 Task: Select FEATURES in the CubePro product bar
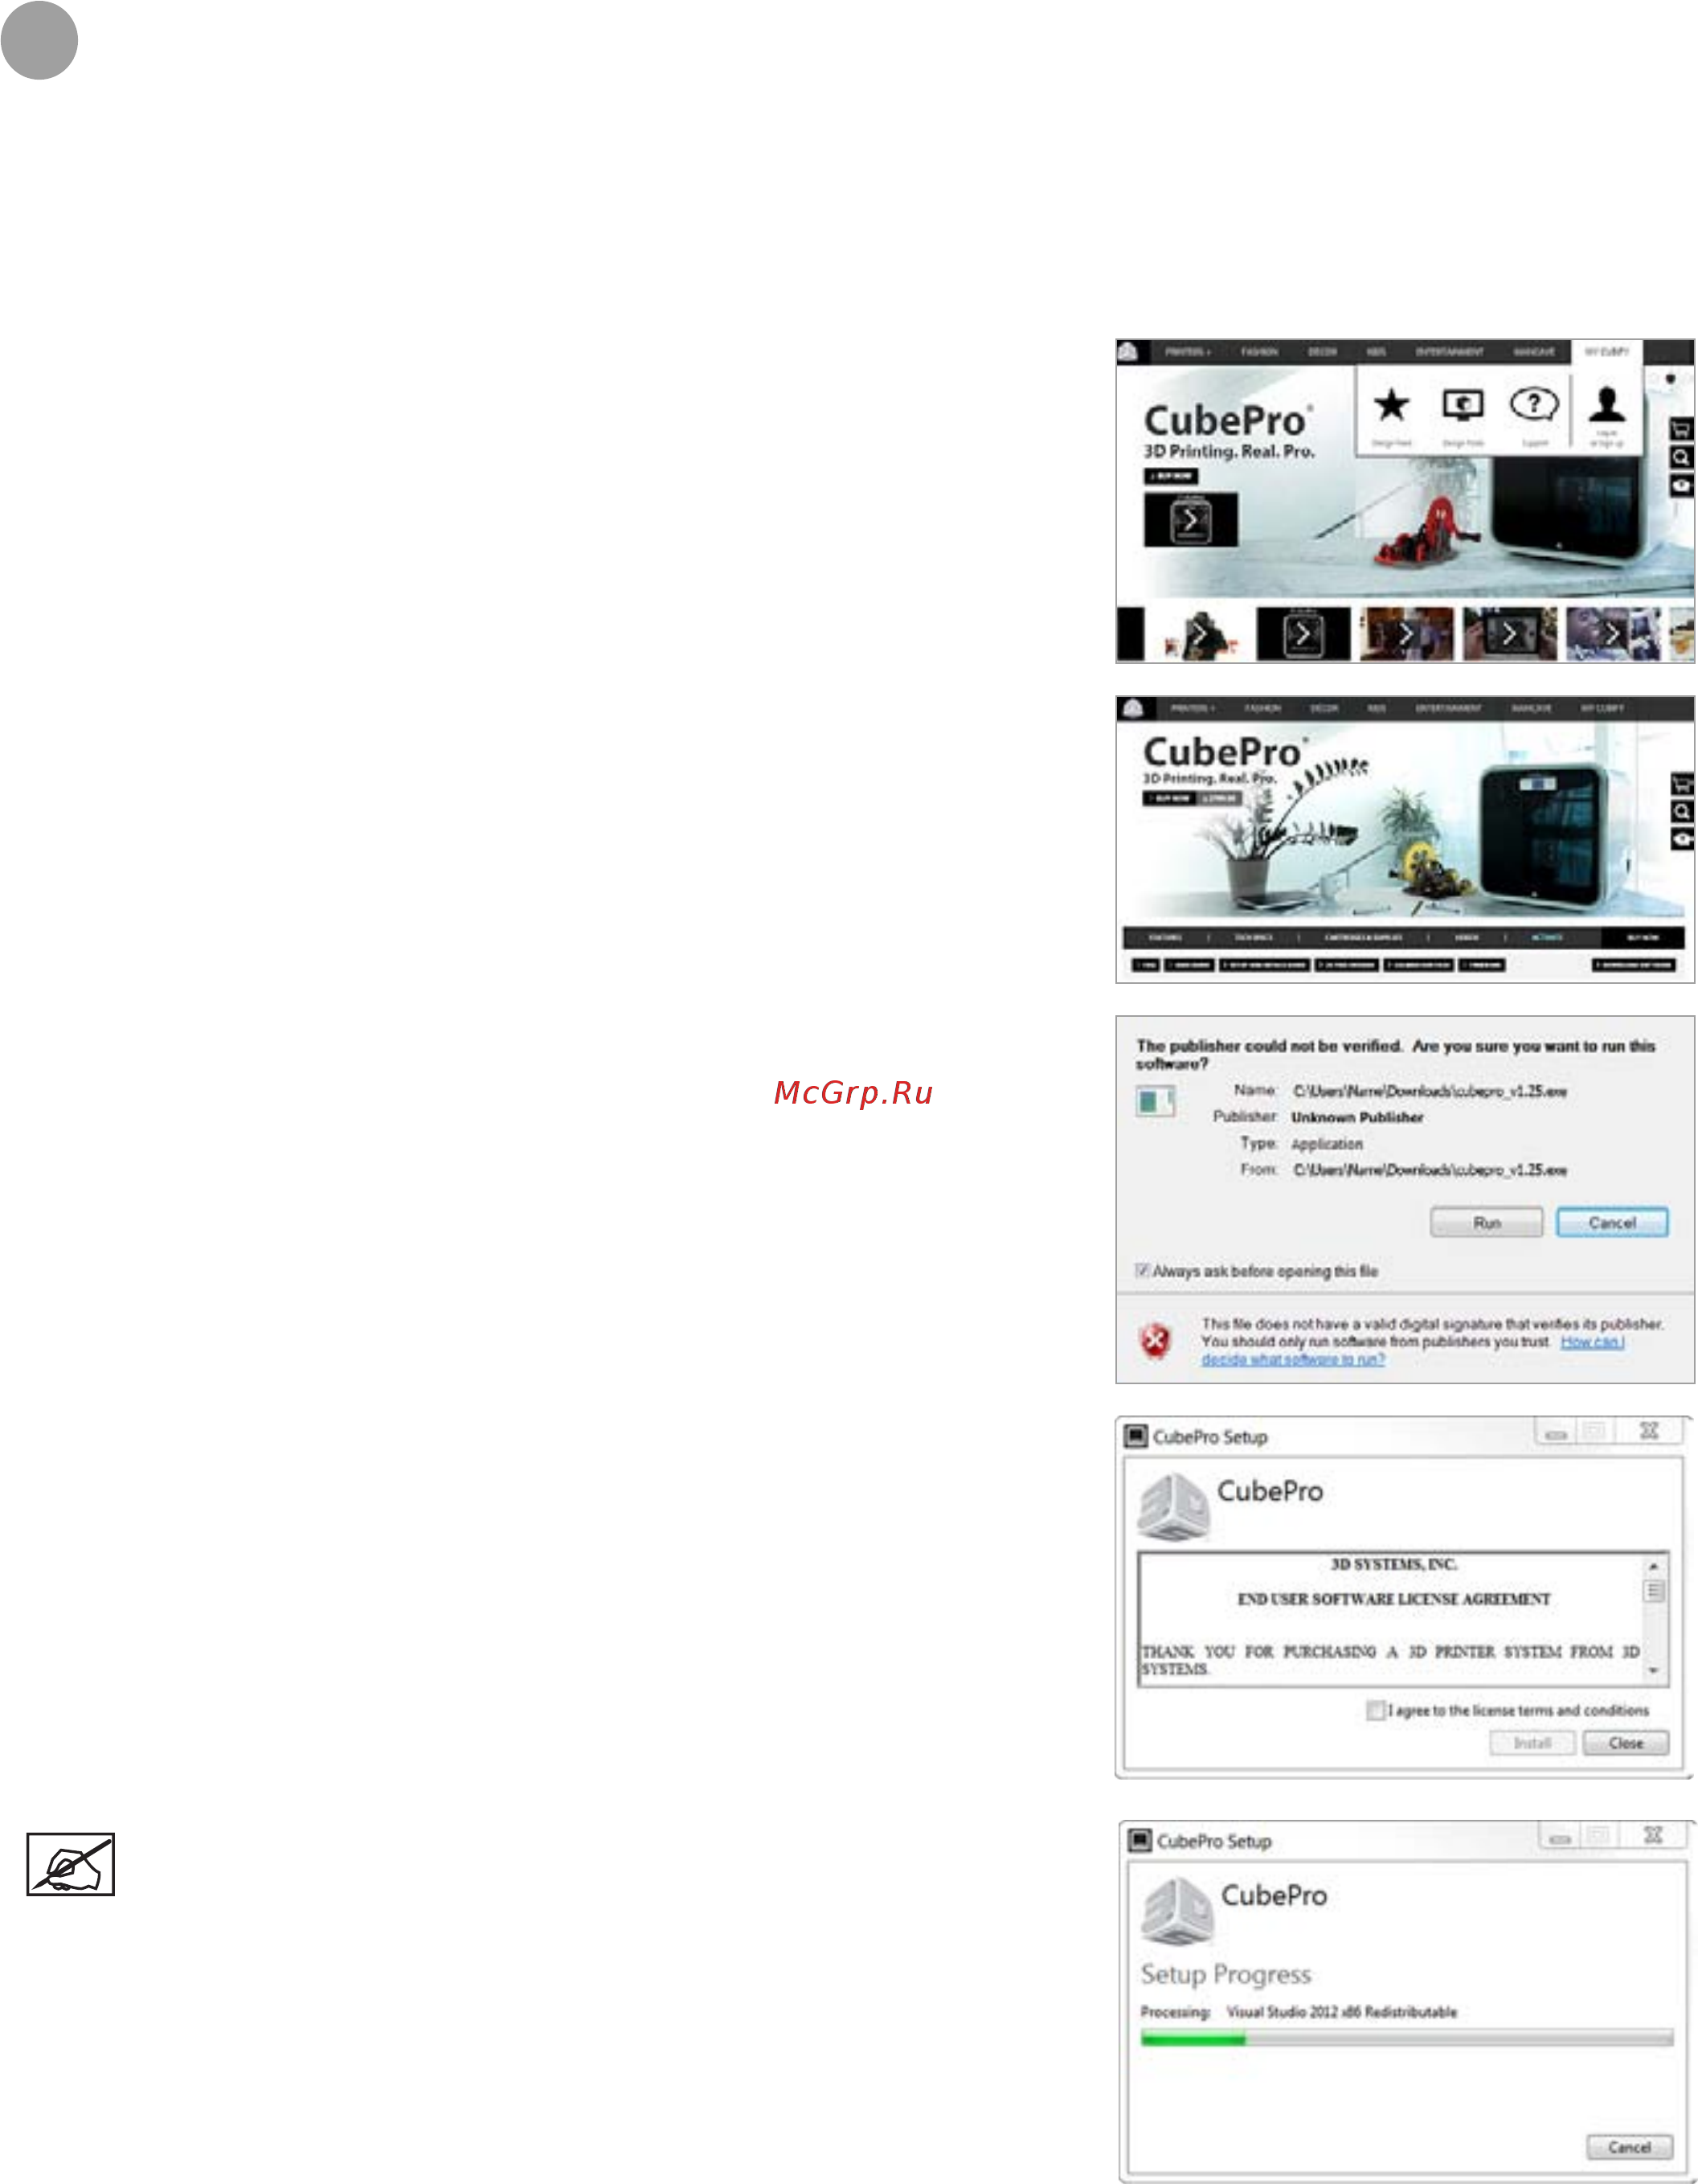coord(1165,938)
